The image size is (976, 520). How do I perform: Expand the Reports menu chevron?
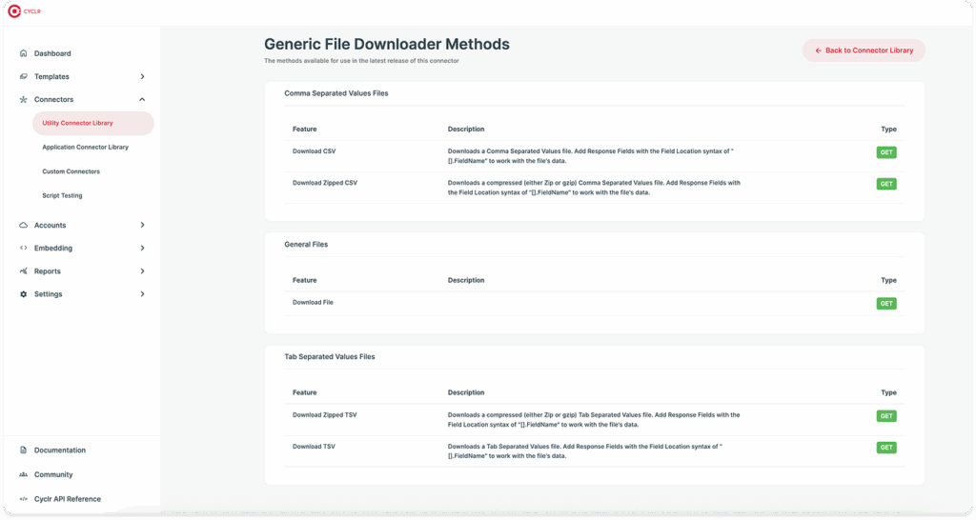(x=143, y=271)
